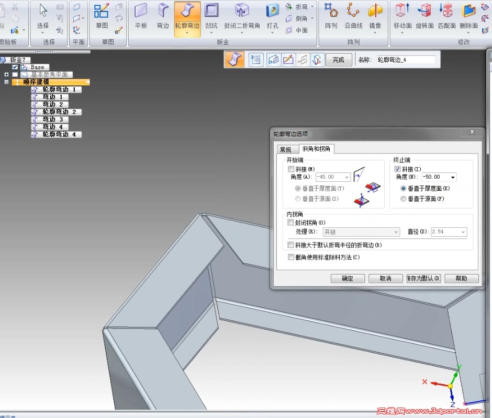Image resolution: width=492 pixels, height=418 pixels.
Task: Click the contour flange options icon in command bar
Action: [256, 60]
